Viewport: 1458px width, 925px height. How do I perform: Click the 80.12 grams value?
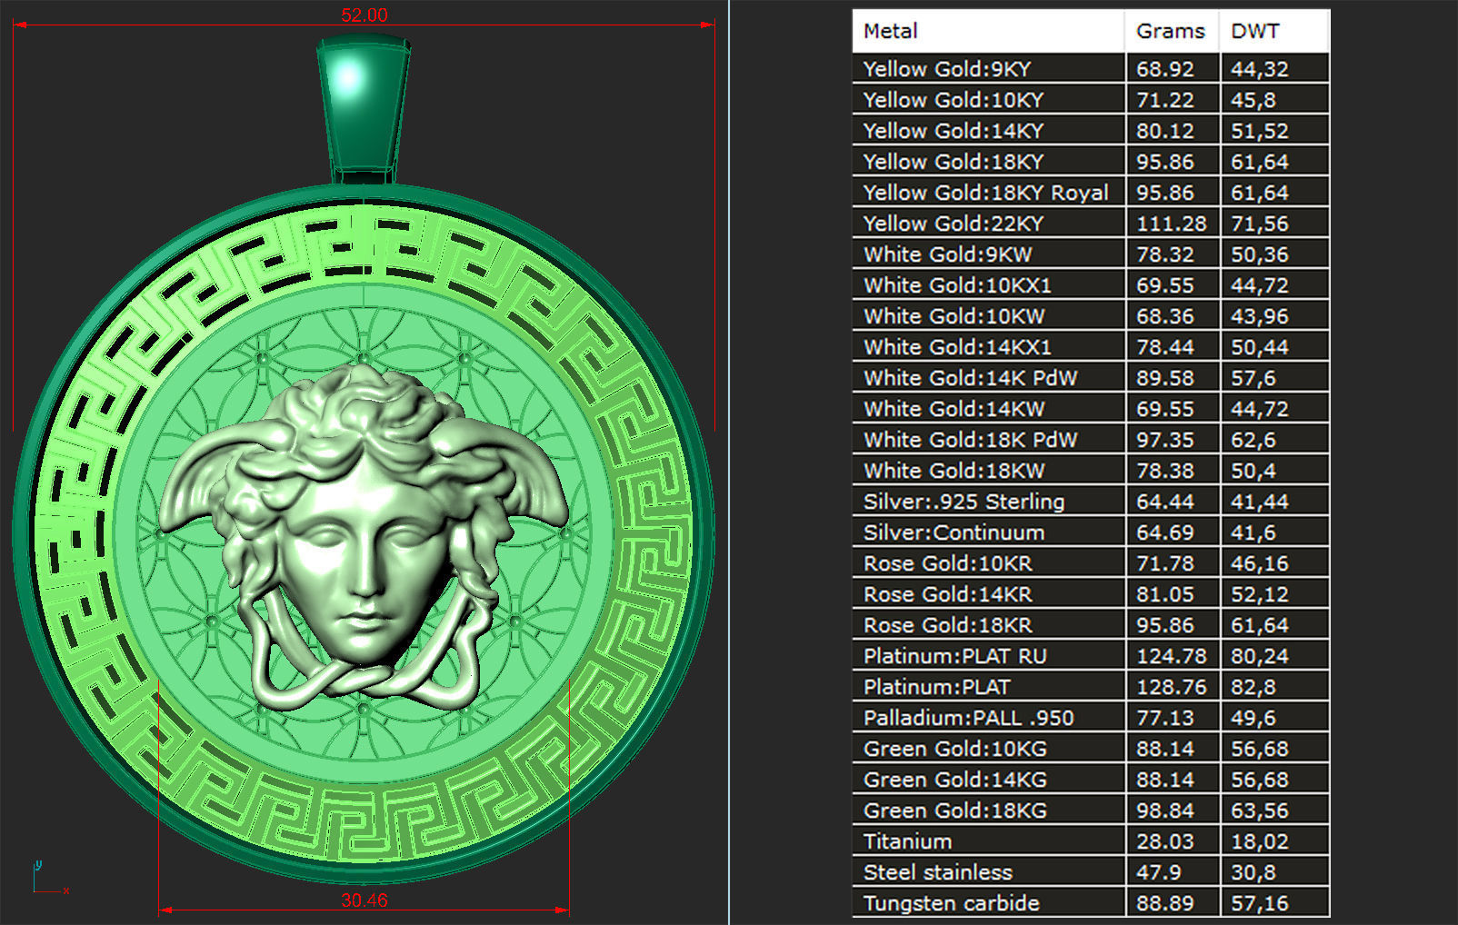(1164, 131)
